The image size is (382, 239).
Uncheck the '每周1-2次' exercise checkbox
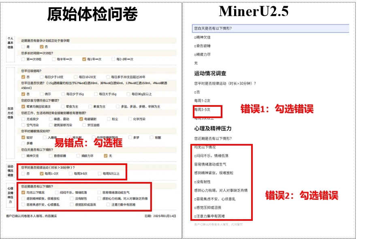(x=41, y=173)
